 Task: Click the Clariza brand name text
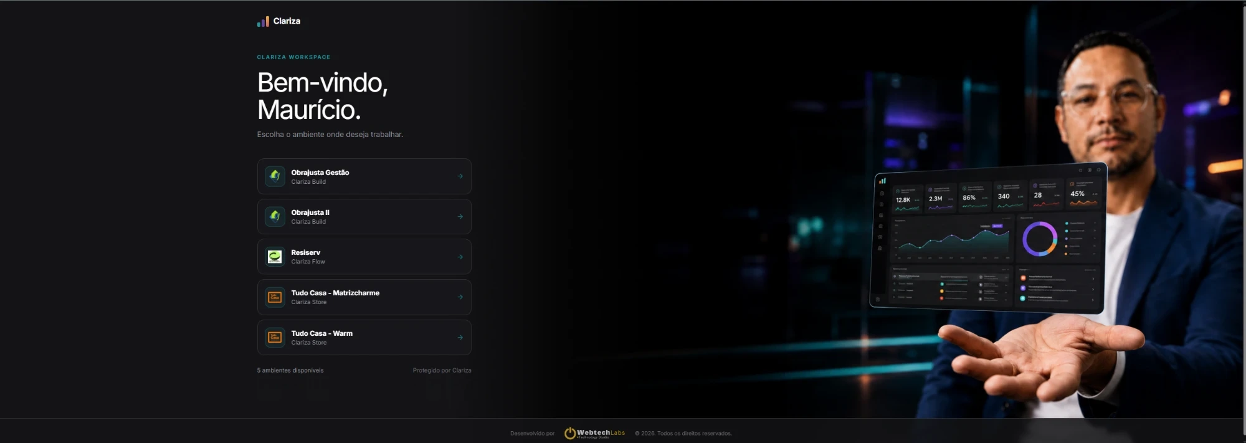[x=287, y=21]
